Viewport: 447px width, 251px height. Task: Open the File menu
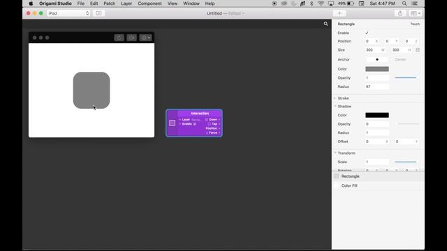[81, 3]
